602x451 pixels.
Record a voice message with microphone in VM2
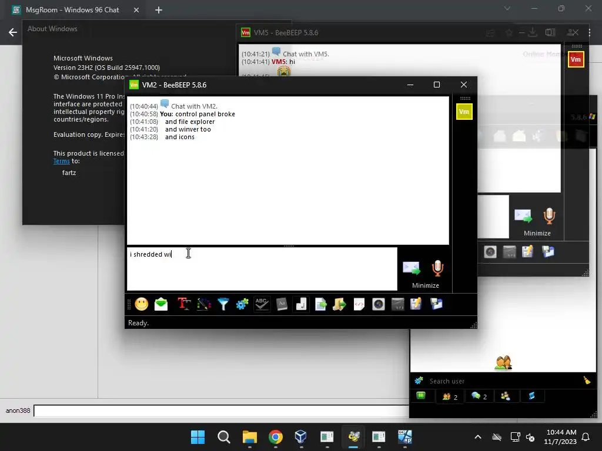click(x=437, y=268)
